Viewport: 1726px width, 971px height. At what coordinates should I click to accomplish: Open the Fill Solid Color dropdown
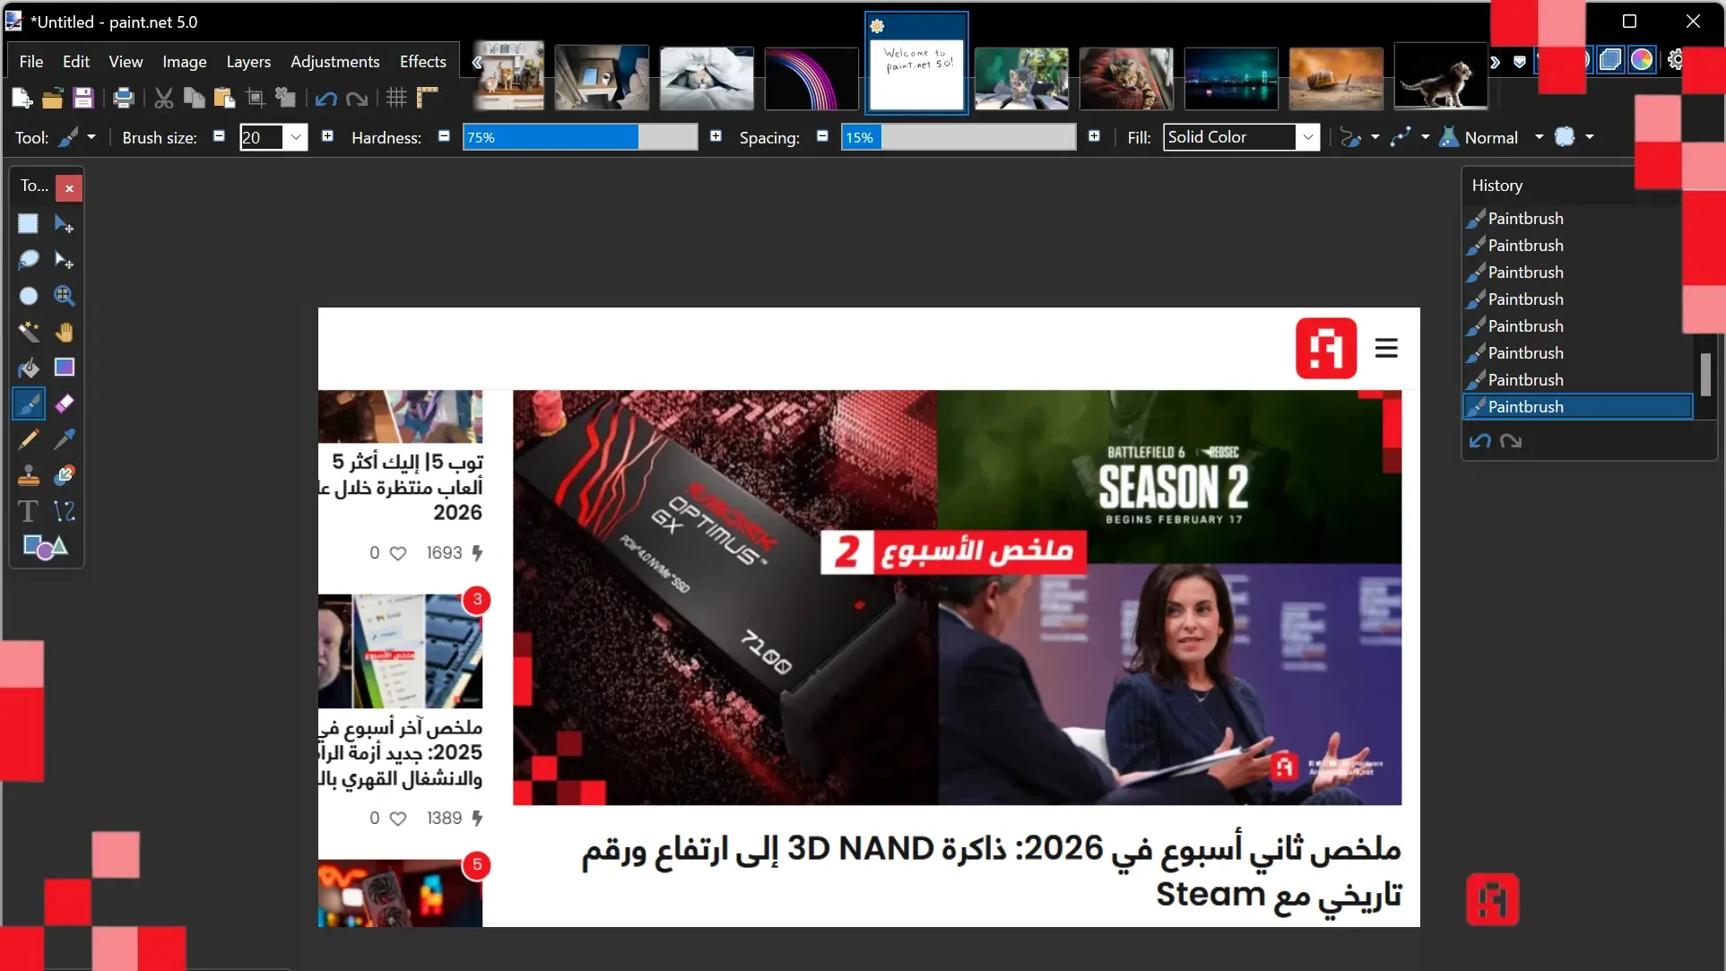(x=1308, y=137)
